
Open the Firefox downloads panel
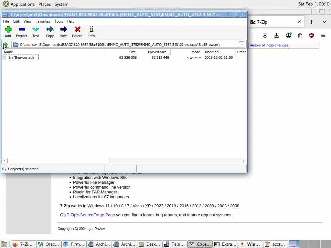pyautogui.click(x=276, y=36)
